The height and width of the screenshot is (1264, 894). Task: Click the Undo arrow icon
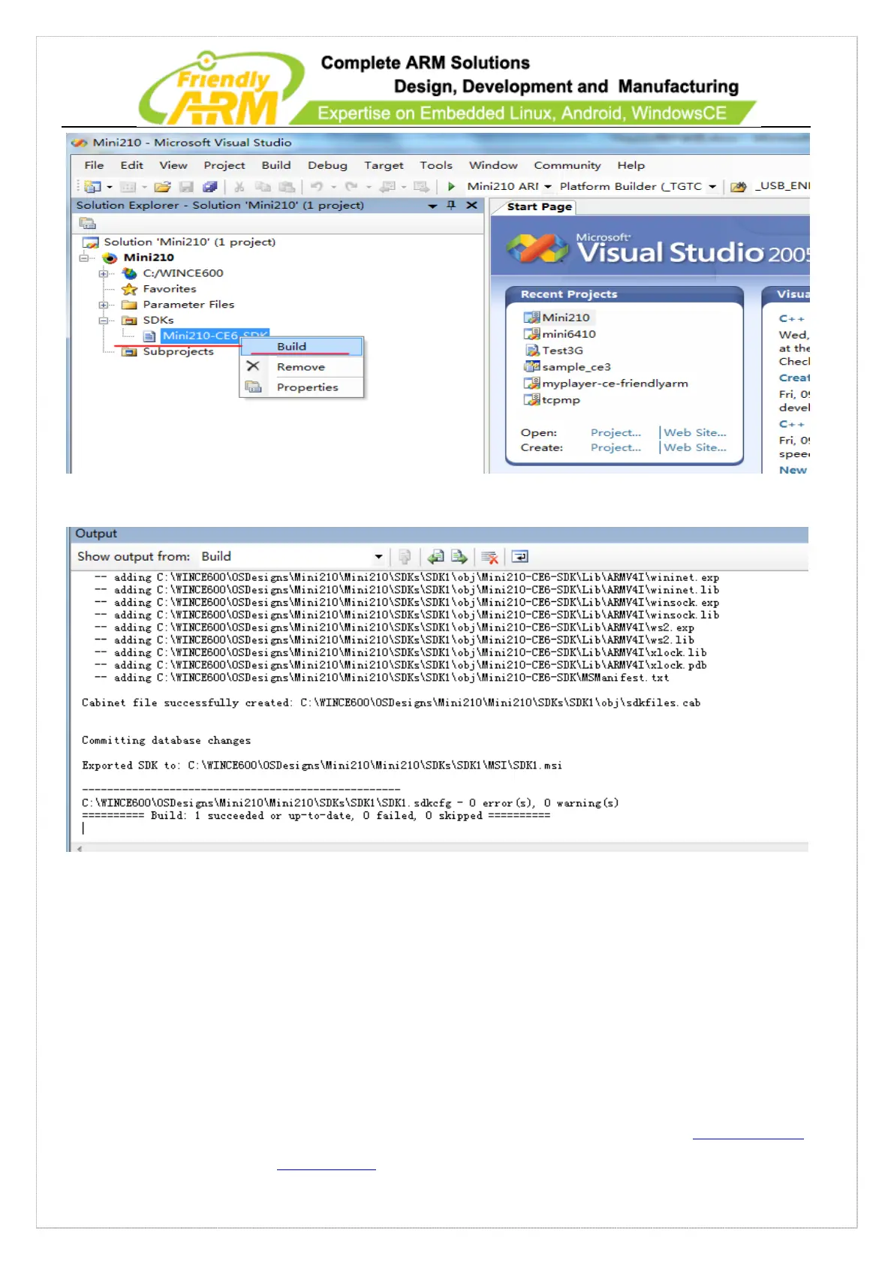[318, 187]
